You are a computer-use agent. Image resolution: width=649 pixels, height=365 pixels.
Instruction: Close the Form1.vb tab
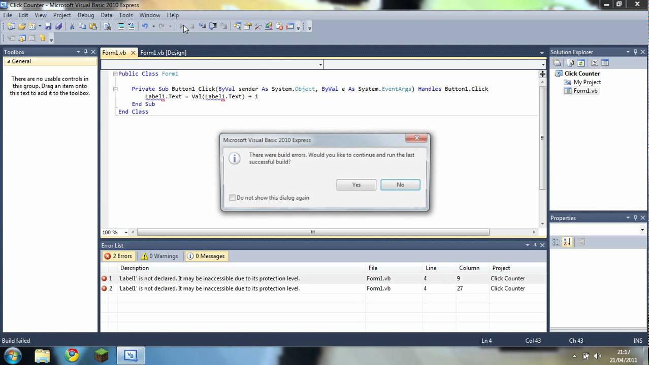click(133, 53)
